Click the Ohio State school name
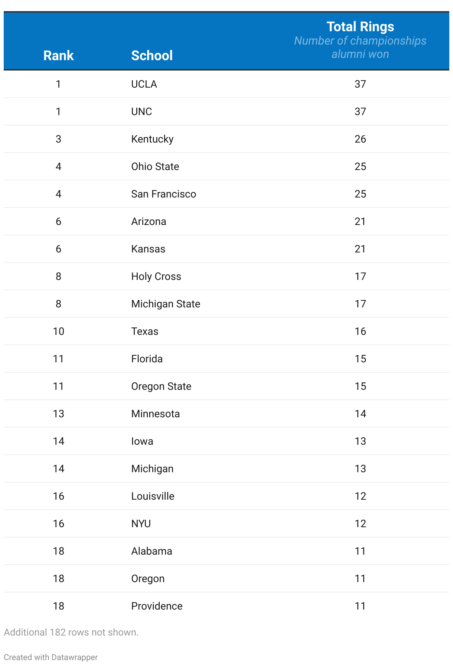The image size is (453, 666). [155, 167]
